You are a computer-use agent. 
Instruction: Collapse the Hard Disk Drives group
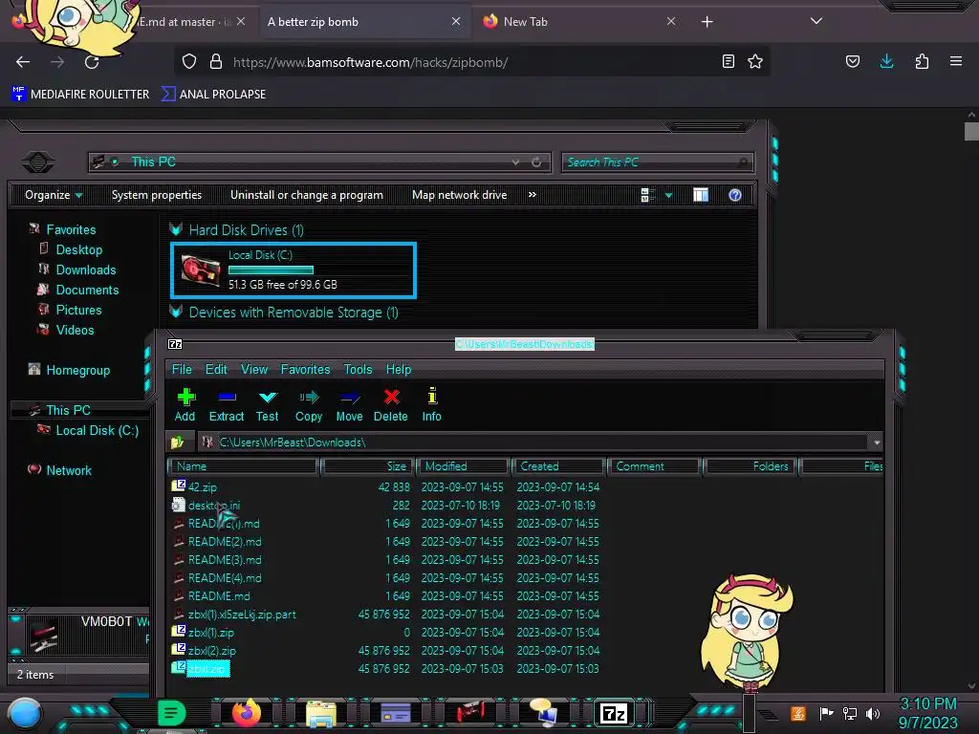(x=176, y=229)
